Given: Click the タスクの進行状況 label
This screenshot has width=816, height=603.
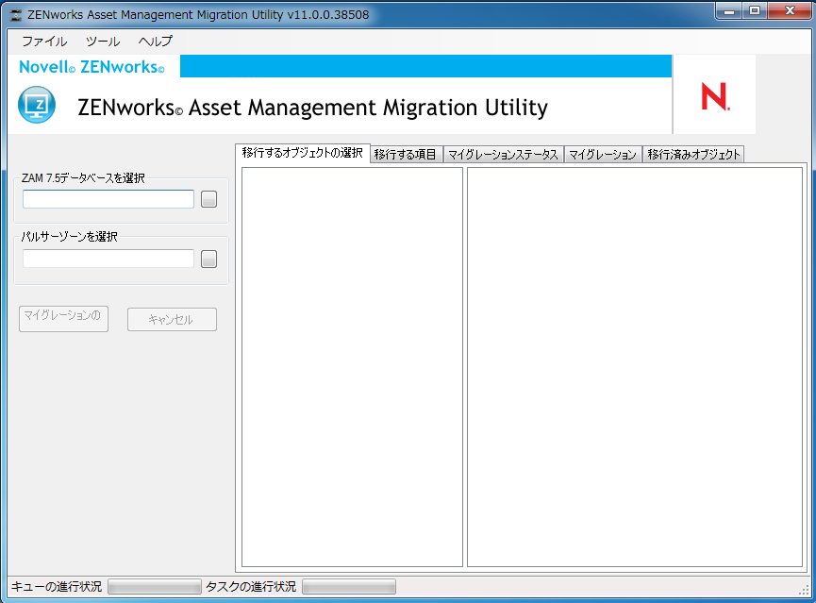Looking at the screenshot, I should 251,587.
